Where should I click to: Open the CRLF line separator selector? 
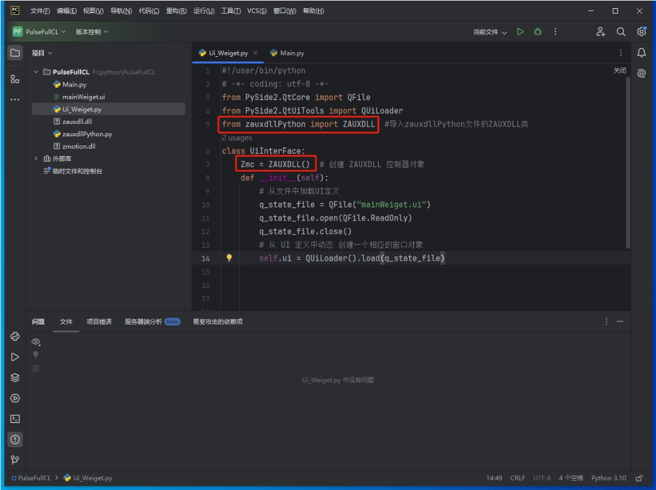518,478
